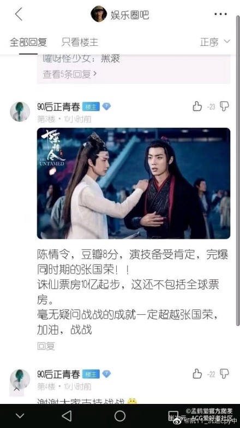Image resolution: width=240 pixels, height=428 pixels.
Task: Tap the Android down chevron nav button
Action: (20, 416)
